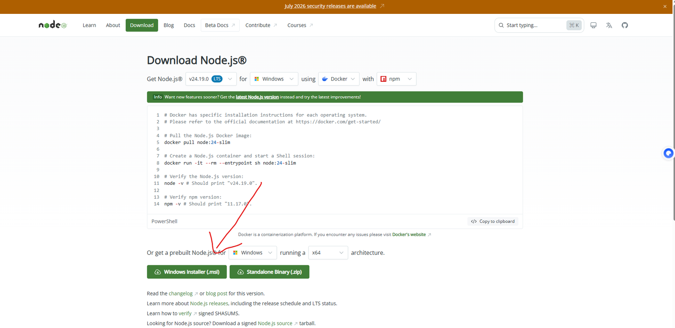The image size is (675, 328).
Task: Open the Learn menu item
Action: click(89, 25)
